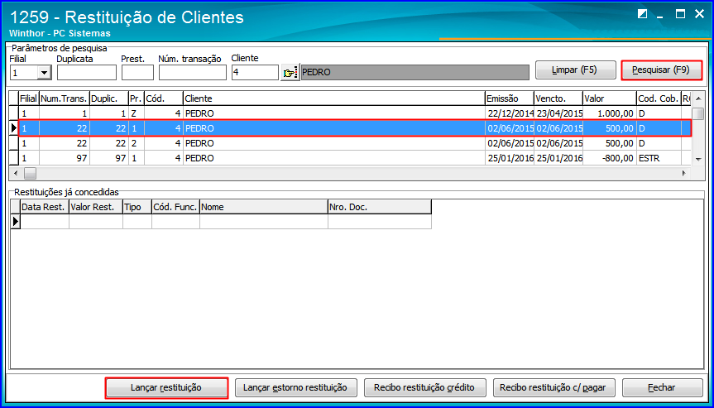
Task: Click the Cód. column header
Action: [164, 98]
